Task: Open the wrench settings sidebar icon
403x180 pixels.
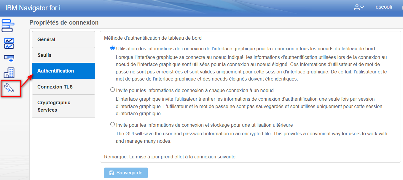Action: point(9,88)
